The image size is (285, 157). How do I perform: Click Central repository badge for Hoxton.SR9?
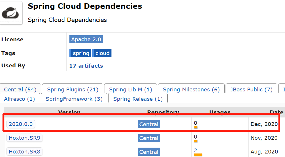pyautogui.click(x=149, y=138)
